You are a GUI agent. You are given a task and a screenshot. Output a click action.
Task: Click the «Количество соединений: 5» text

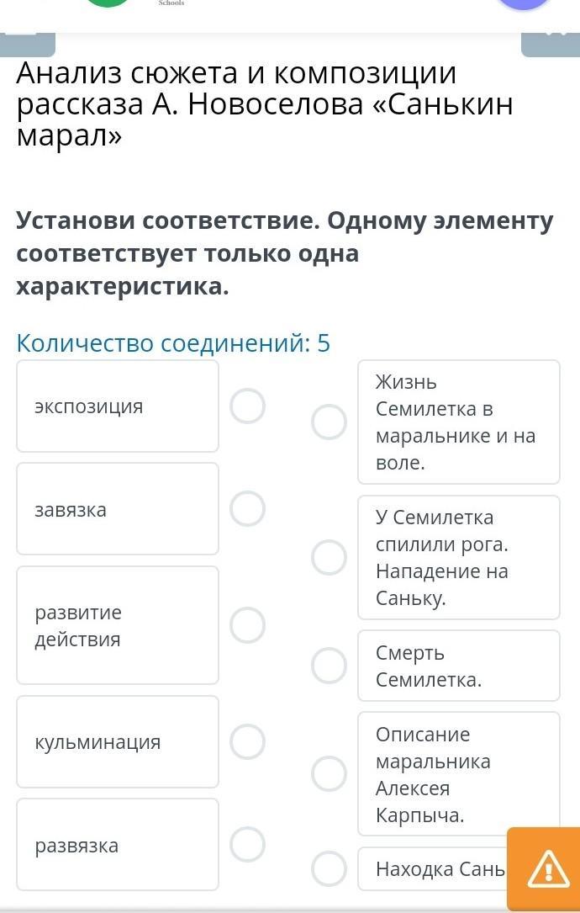(x=174, y=343)
